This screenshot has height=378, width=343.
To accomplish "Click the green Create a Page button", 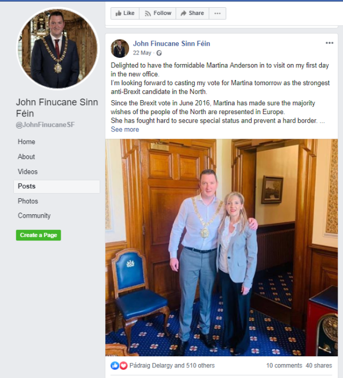I will pos(38,235).
